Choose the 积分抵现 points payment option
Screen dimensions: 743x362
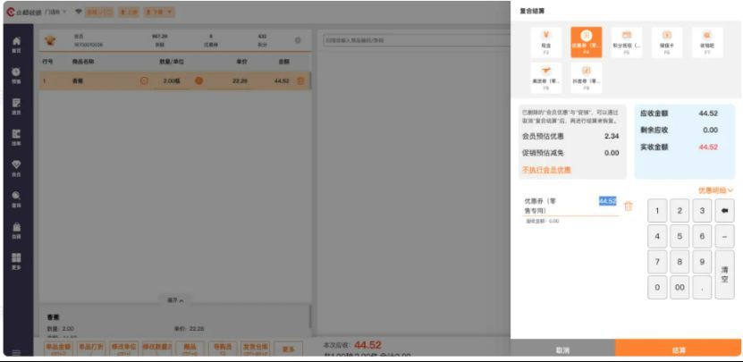point(626,41)
